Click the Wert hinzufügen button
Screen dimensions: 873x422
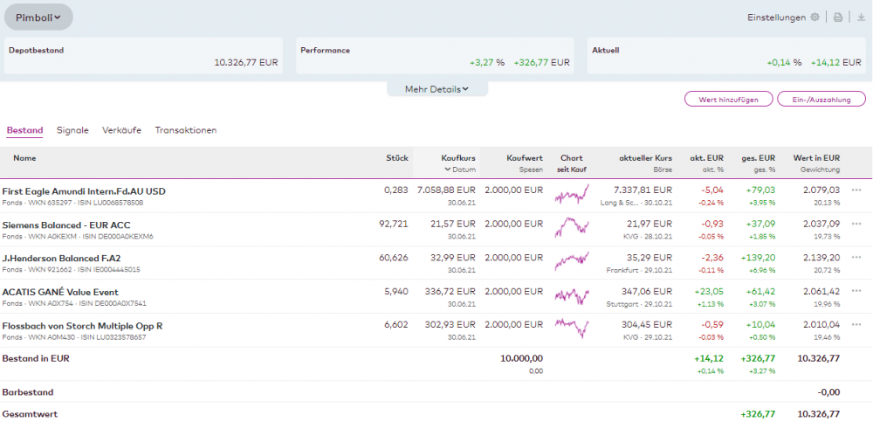(x=728, y=100)
